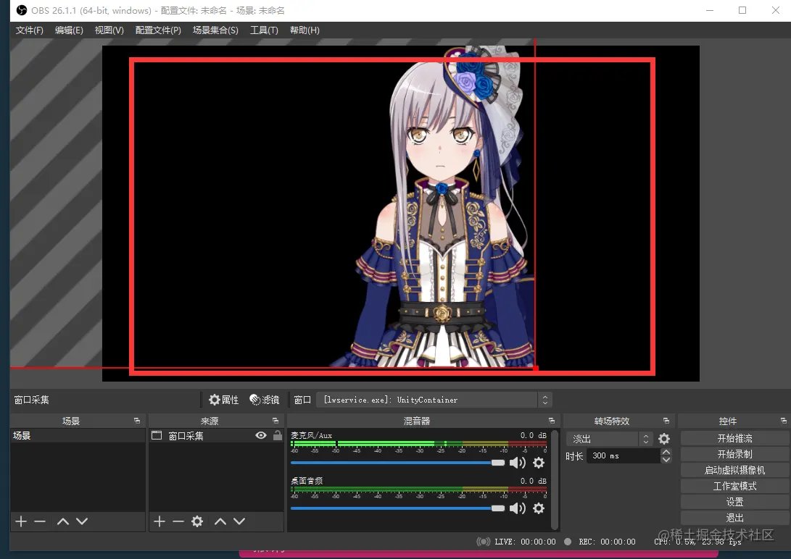Click the 0.0 dB value of 桌面音频
The height and width of the screenshot is (559, 791).
tap(533, 481)
